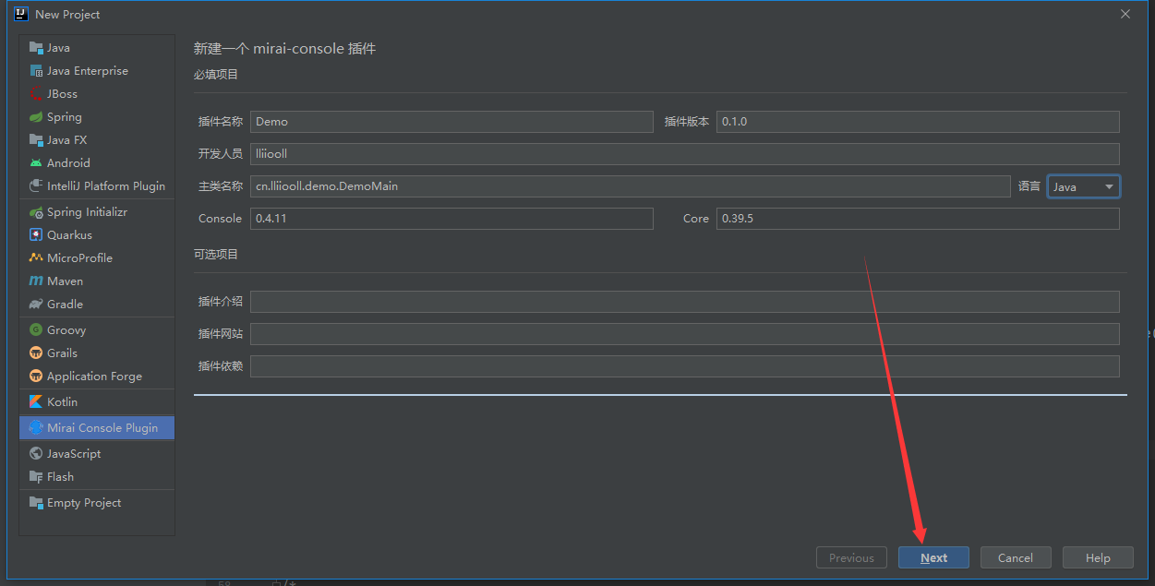This screenshot has height=586, width=1155.
Task: Select 'Application Forge' list label
Action: 94,377
